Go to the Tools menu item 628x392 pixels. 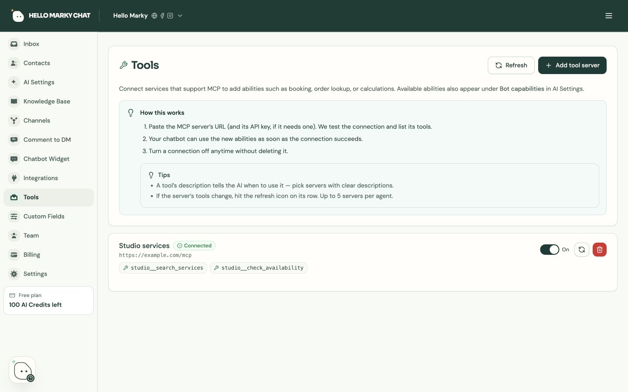click(48, 197)
